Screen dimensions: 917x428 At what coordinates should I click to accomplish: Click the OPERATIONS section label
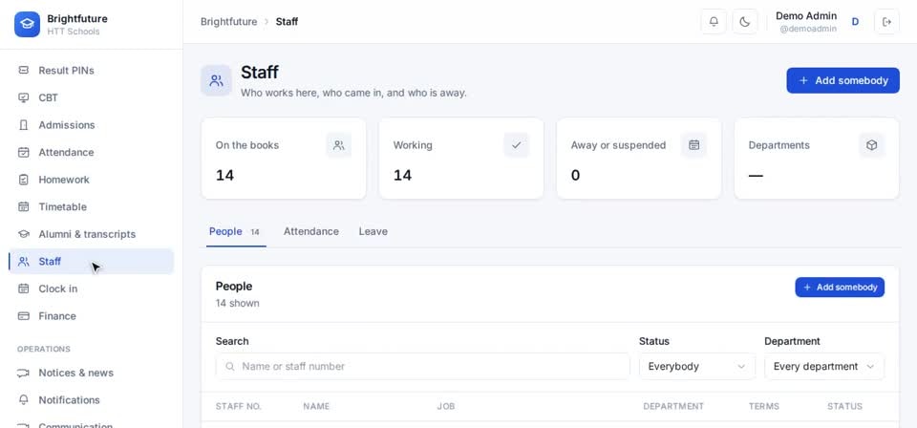point(43,349)
